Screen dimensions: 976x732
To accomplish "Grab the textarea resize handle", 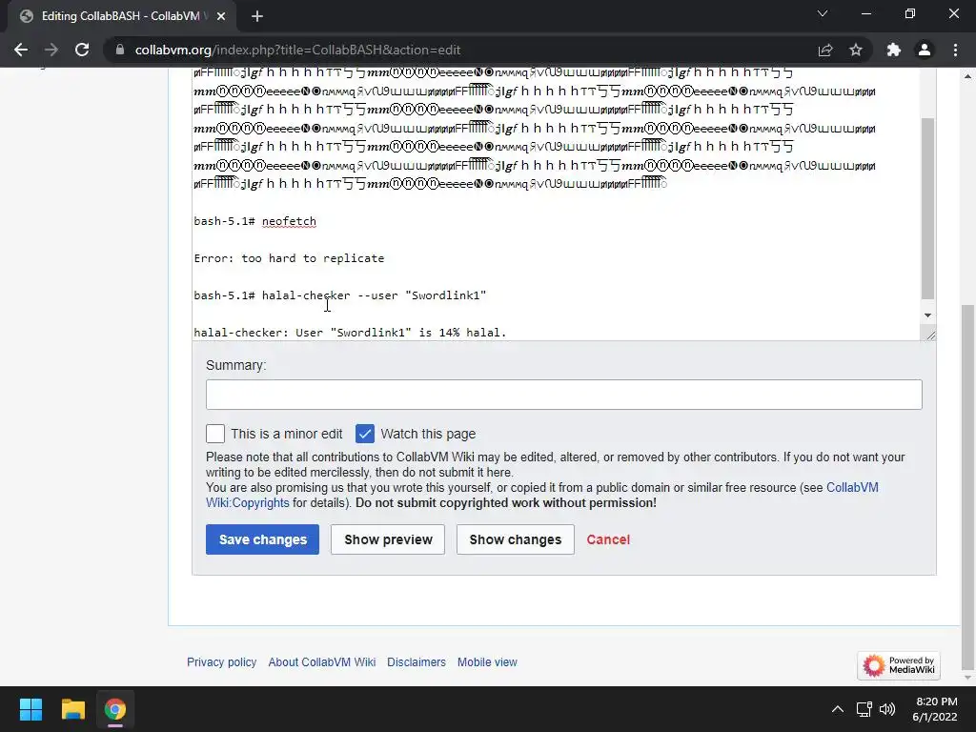I will coord(930,335).
